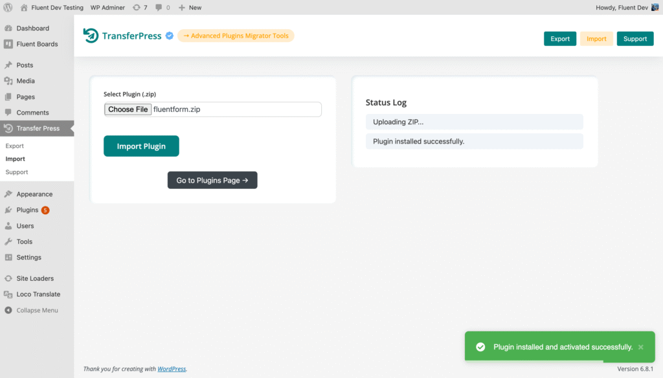Click the Plugins update count badge
The height and width of the screenshot is (378, 663).
coord(45,210)
